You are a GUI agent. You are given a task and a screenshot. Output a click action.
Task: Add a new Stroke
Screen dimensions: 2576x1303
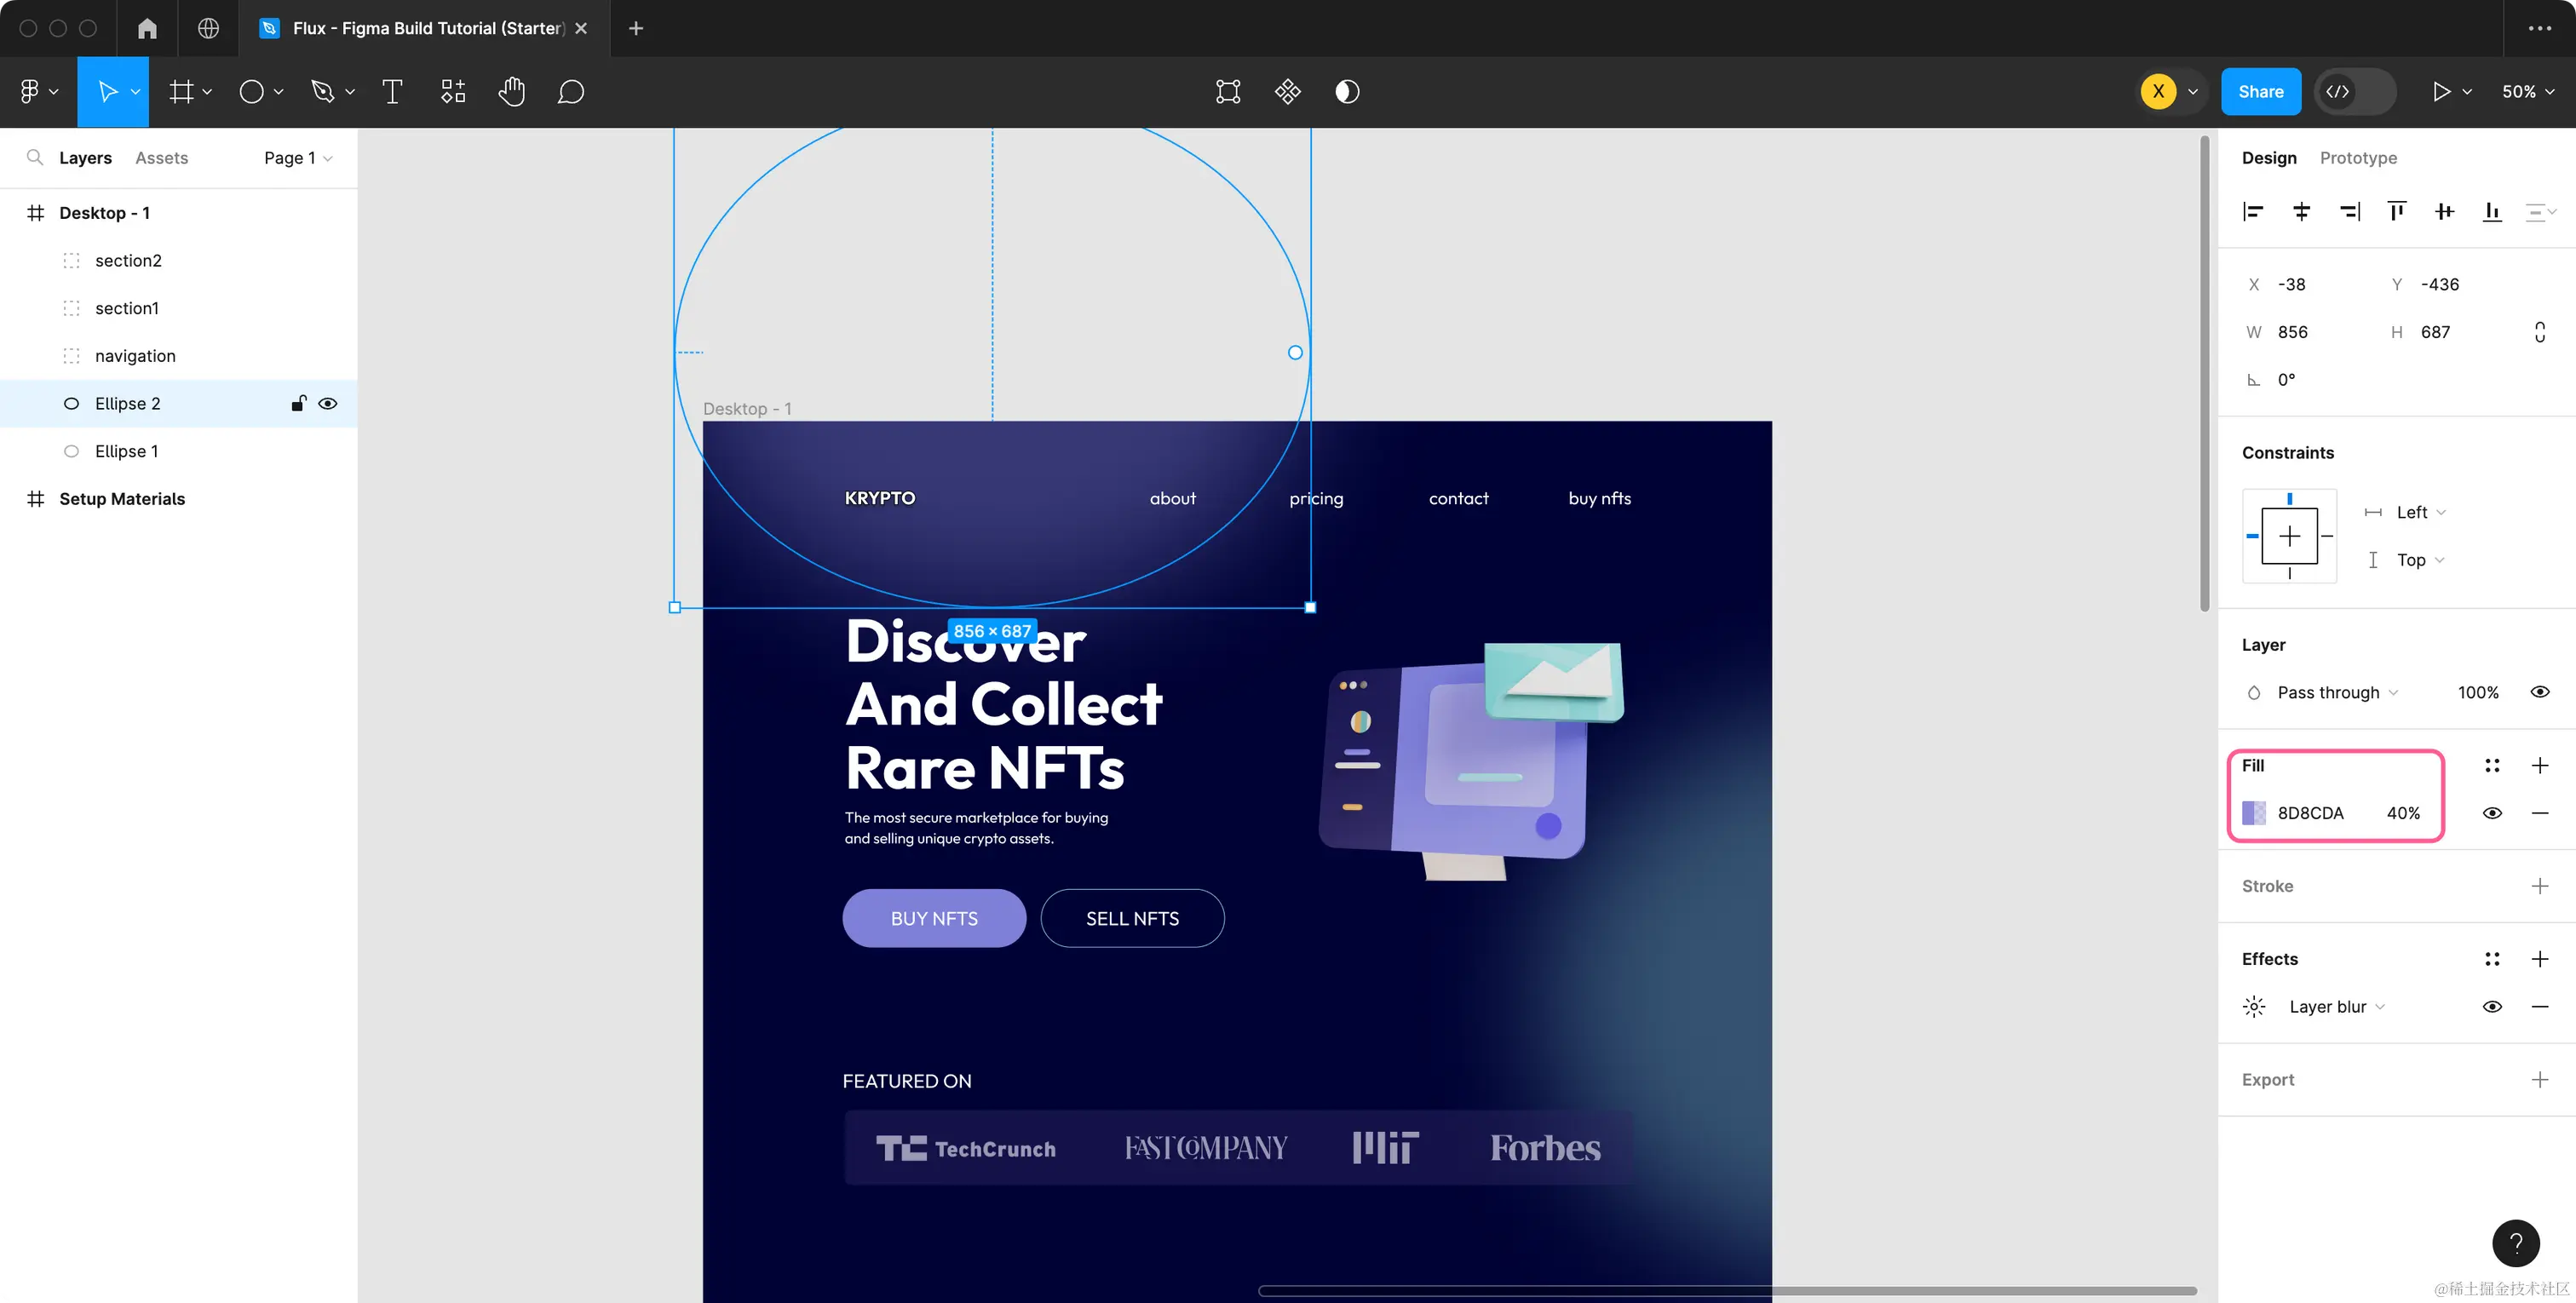click(x=2539, y=886)
